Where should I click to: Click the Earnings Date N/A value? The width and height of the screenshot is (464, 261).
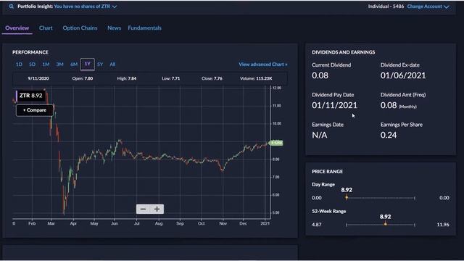(320, 136)
